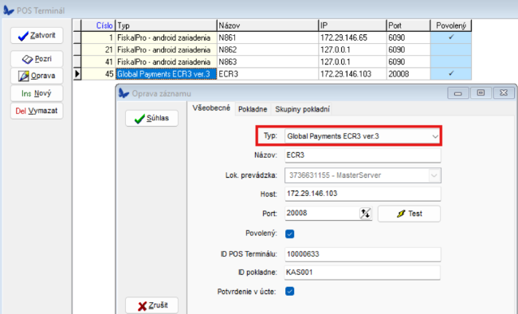Click the POS Terminál window butterfly icon
The image size is (518, 314).
click(x=9, y=10)
